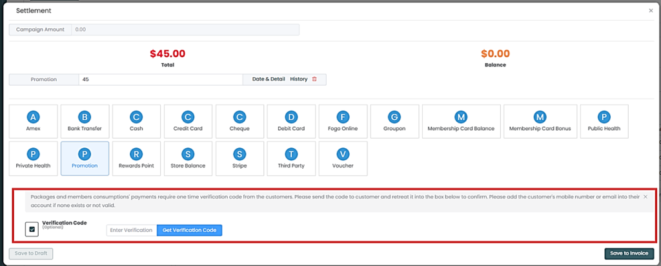Choose Membership Card Balance tile

pyautogui.click(x=460, y=122)
